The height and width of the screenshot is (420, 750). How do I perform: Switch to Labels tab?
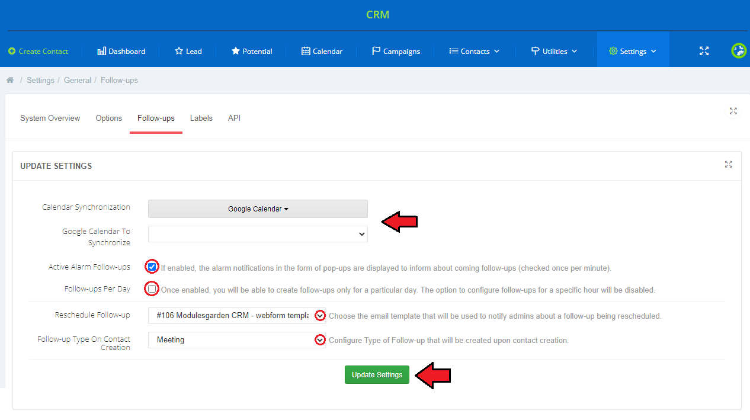coord(201,118)
